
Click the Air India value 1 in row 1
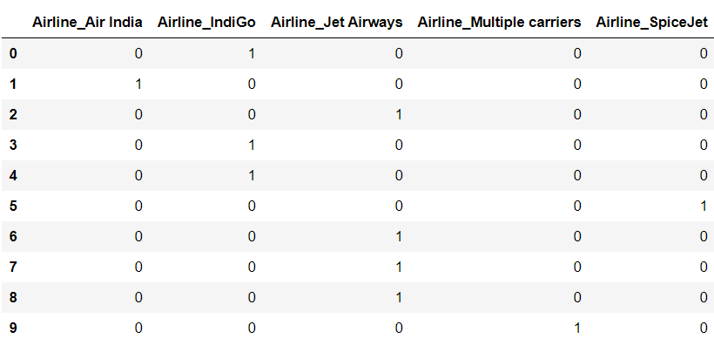coord(138,85)
